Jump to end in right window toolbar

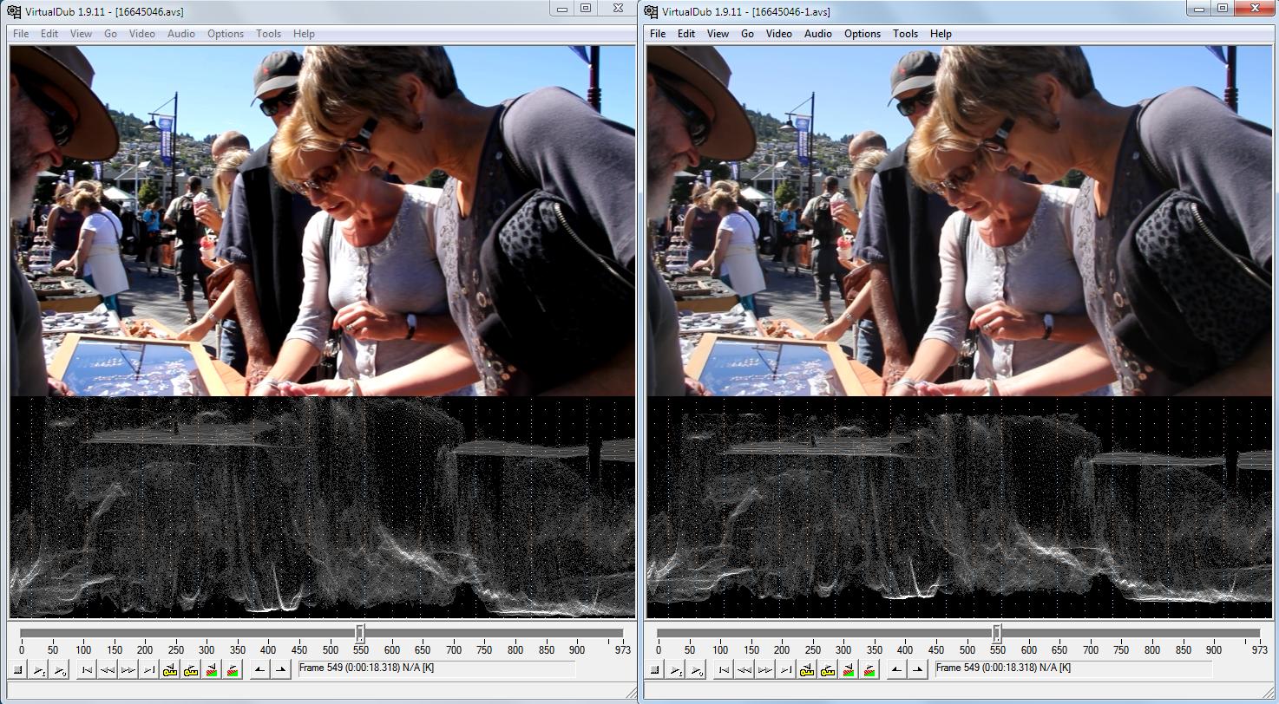pyautogui.click(x=785, y=669)
